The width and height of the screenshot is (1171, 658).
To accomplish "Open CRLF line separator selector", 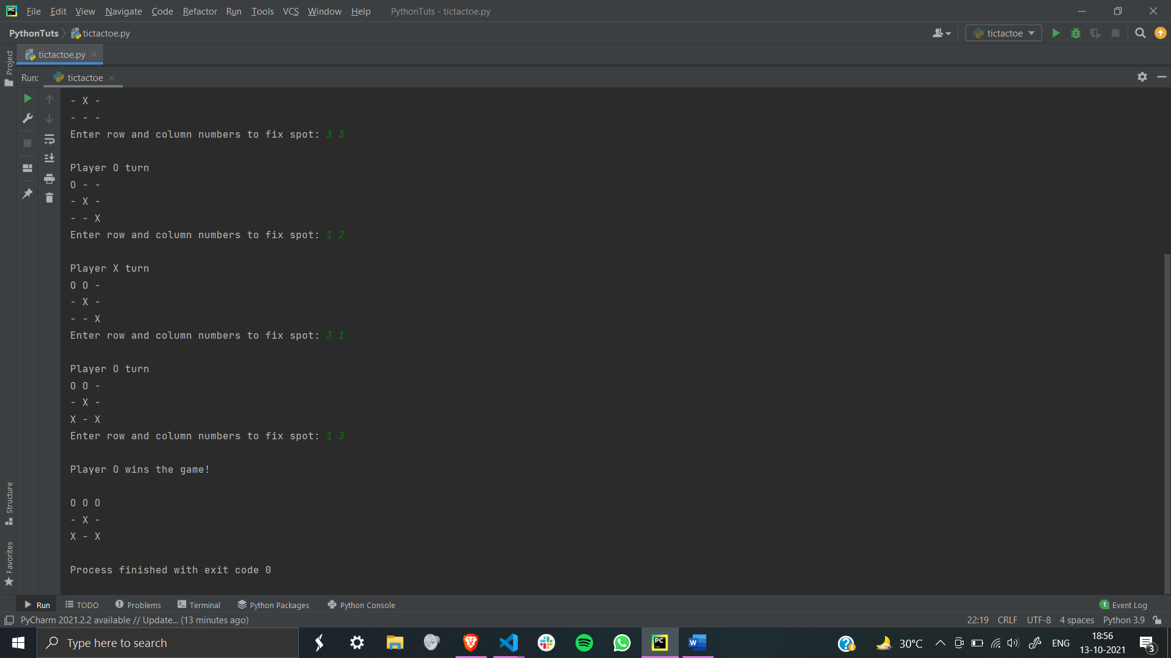I will click(x=1007, y=620).
